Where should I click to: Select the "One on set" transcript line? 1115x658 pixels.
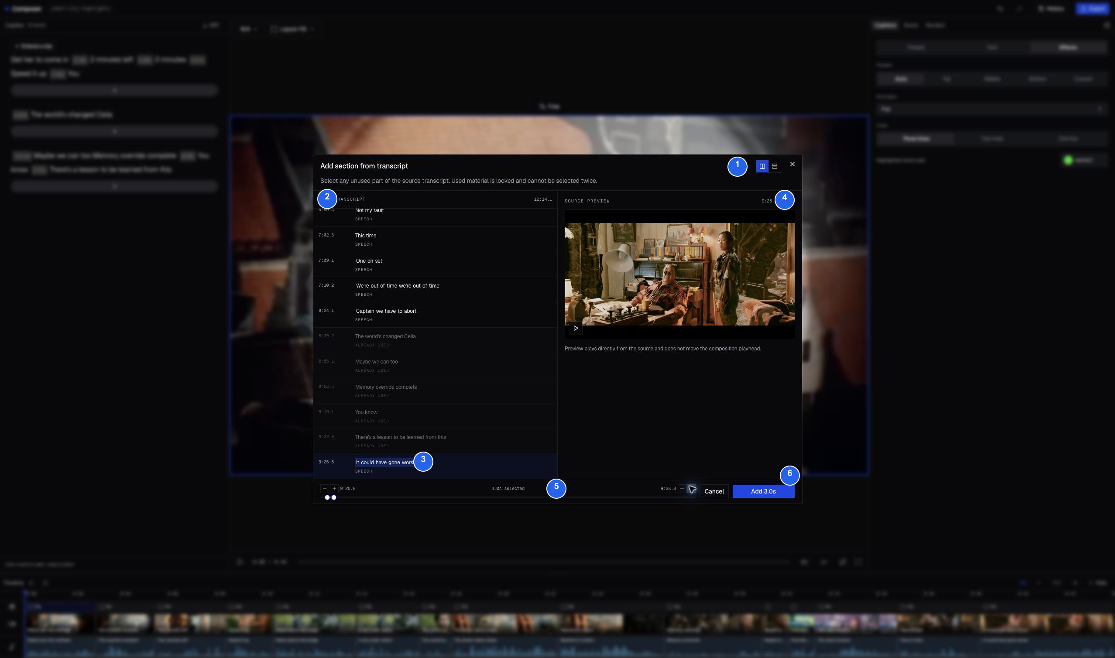click(x=435, y=265)
